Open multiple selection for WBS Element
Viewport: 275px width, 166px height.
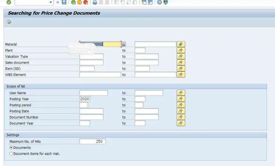tap(181, 75)
